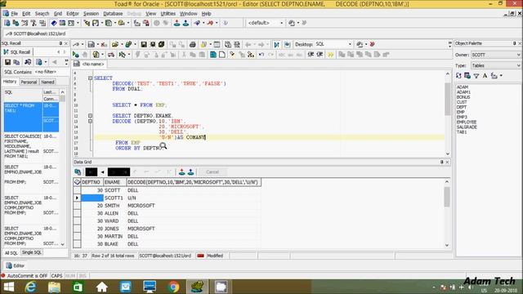Click the black floppy disk save icon
Screen dimensions: 523x294
(x=144, y=44)
